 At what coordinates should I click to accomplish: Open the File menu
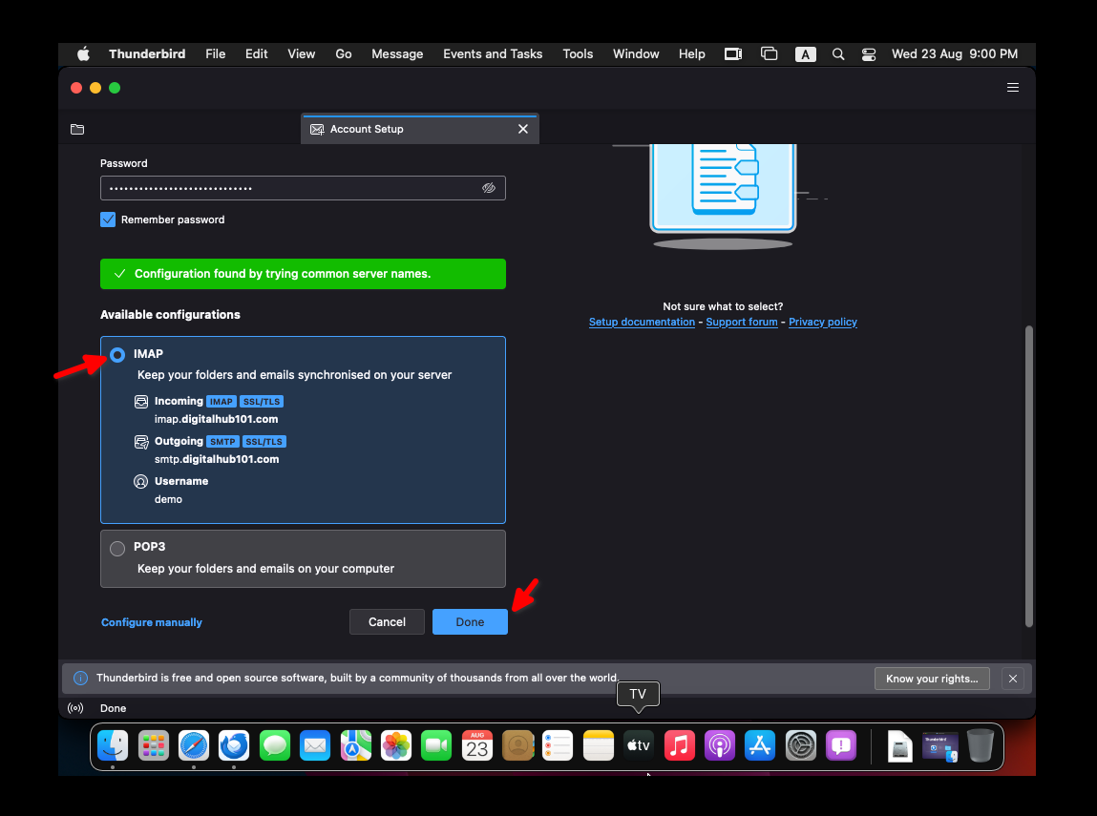(x=216, y=53)
